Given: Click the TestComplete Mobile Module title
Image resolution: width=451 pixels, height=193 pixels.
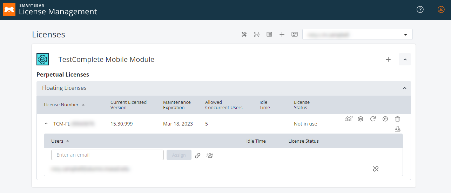Looking at the screenshot, I should [106, 59].
